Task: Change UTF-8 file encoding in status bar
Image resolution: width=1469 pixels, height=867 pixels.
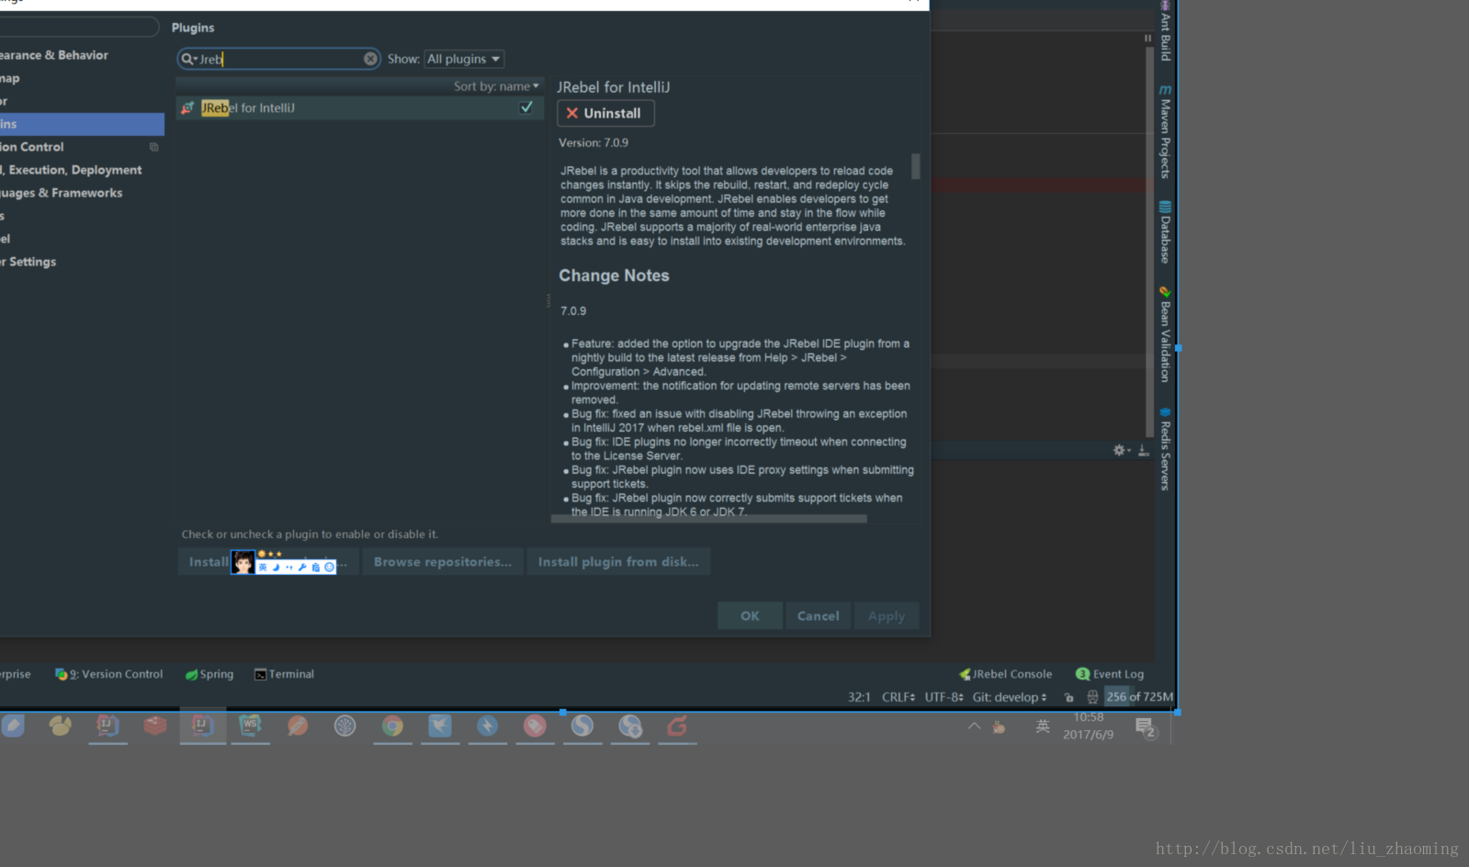Action: tap(944, 697)
